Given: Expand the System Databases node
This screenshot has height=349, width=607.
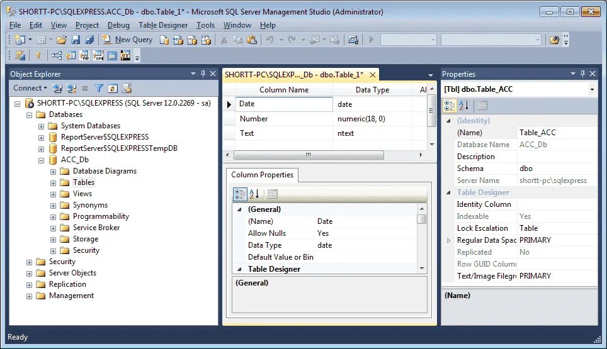Looking at the screenshot, I should [x=41, y=126].
